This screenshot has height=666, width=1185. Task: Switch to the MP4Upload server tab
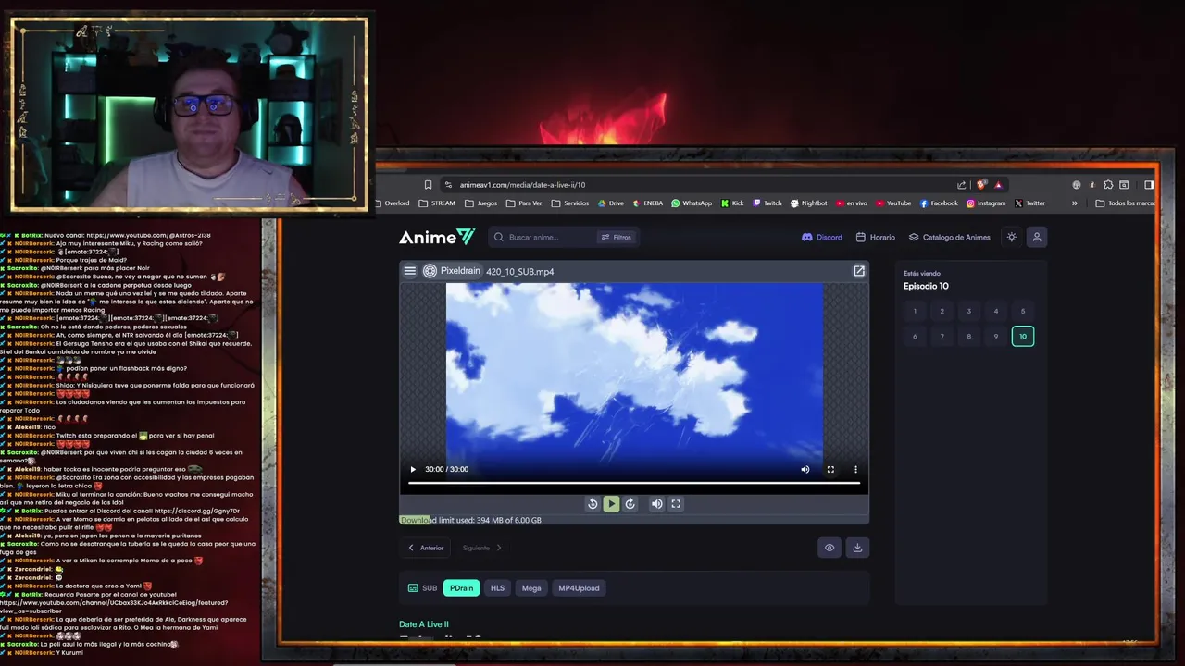(x=579, y=588)
